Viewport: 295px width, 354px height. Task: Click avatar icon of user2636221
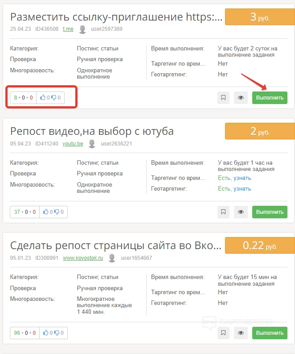92,144
